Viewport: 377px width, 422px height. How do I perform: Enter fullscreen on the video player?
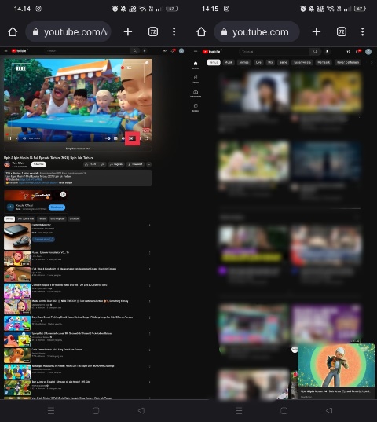click(x=146, y=138)
